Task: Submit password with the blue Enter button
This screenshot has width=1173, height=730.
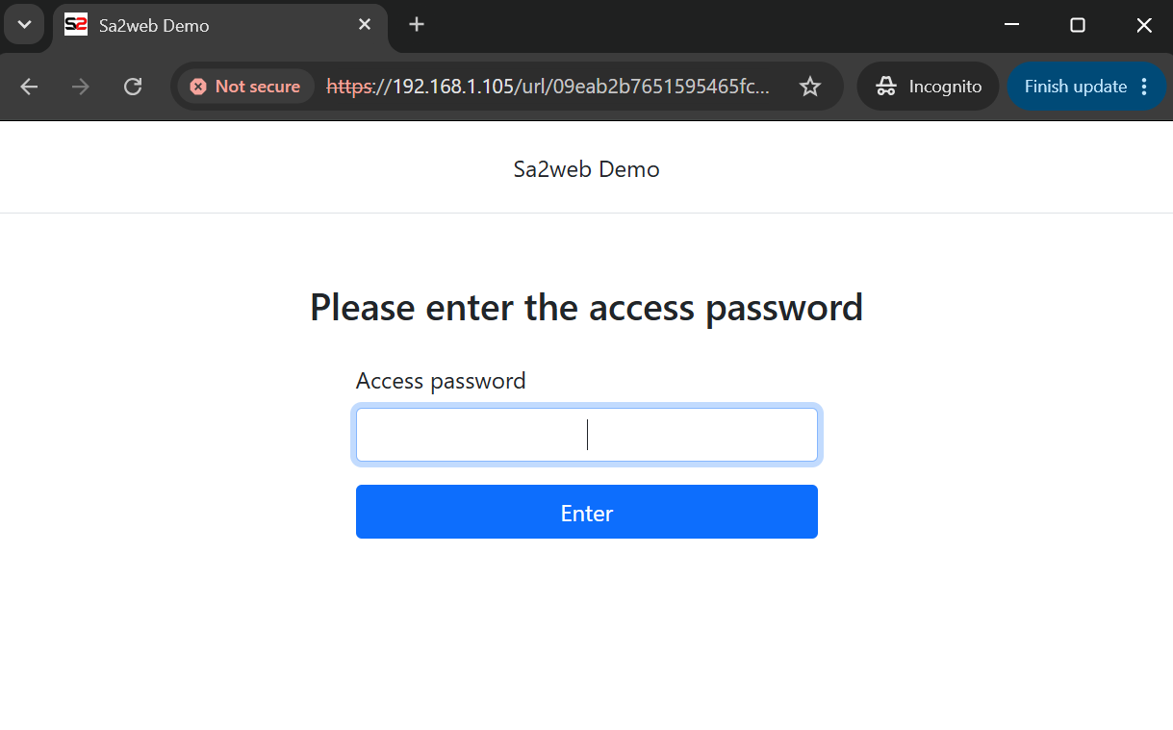Action: tap(587, 512)
